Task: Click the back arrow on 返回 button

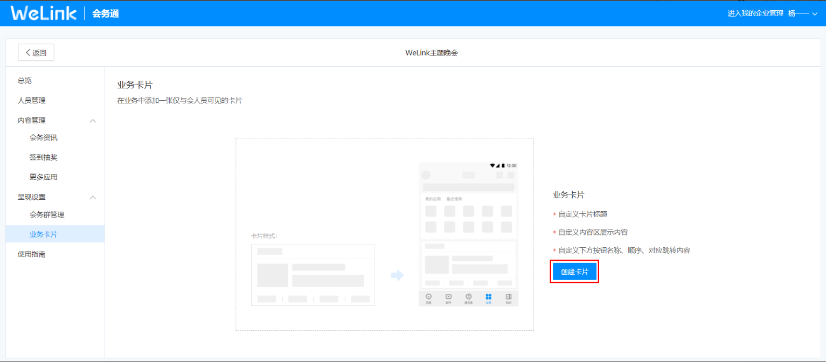Action: pyautogui.click(x=28, y=52)
